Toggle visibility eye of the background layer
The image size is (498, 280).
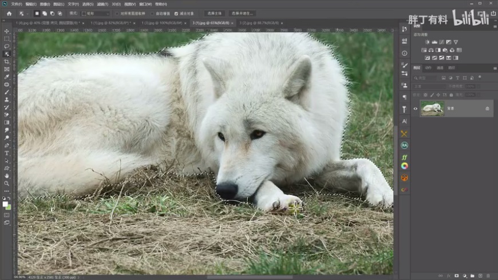pos(416,108)
